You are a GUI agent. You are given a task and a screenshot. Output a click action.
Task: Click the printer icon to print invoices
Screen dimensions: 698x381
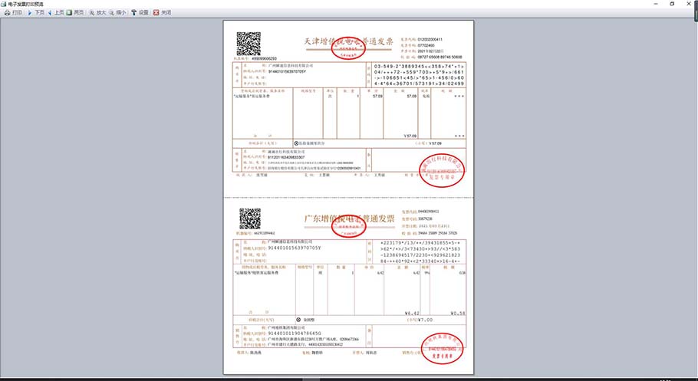(7, 13)
